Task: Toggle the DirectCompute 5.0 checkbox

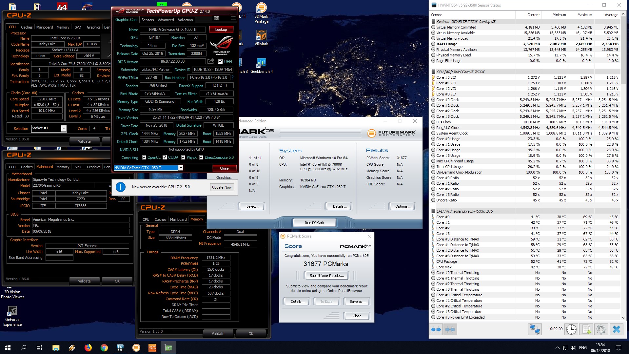Action: [201, 157]
